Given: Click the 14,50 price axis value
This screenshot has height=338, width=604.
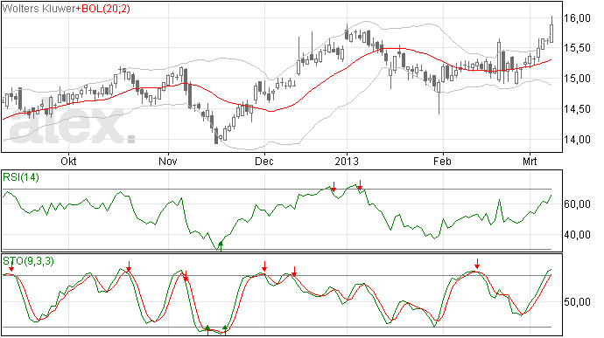Looking at the screenshot, I should point(577,109).
